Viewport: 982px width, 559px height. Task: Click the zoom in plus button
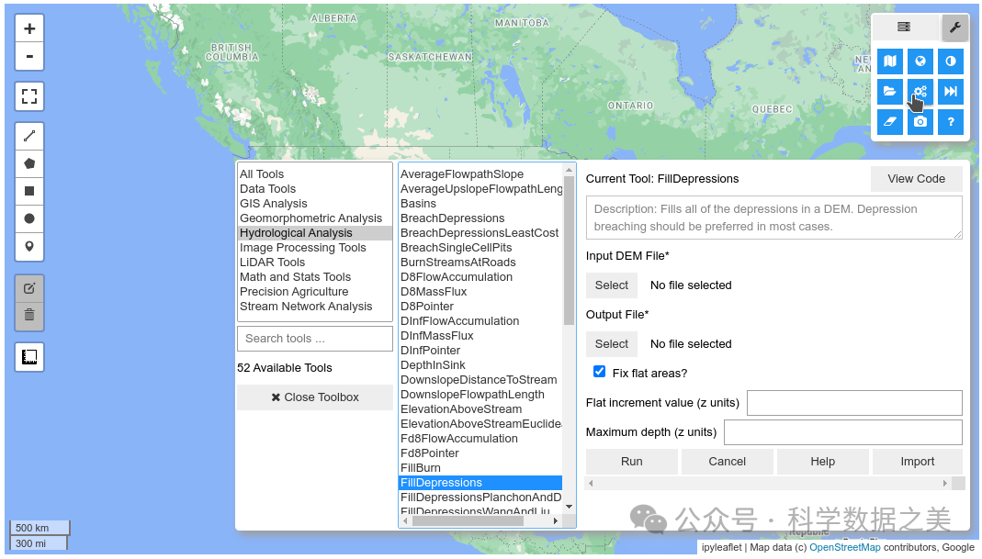click(29, 28)
